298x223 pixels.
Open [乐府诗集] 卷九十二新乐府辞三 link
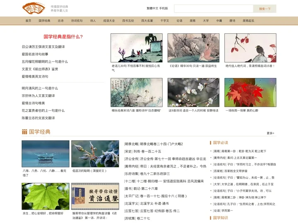point(147,174)
